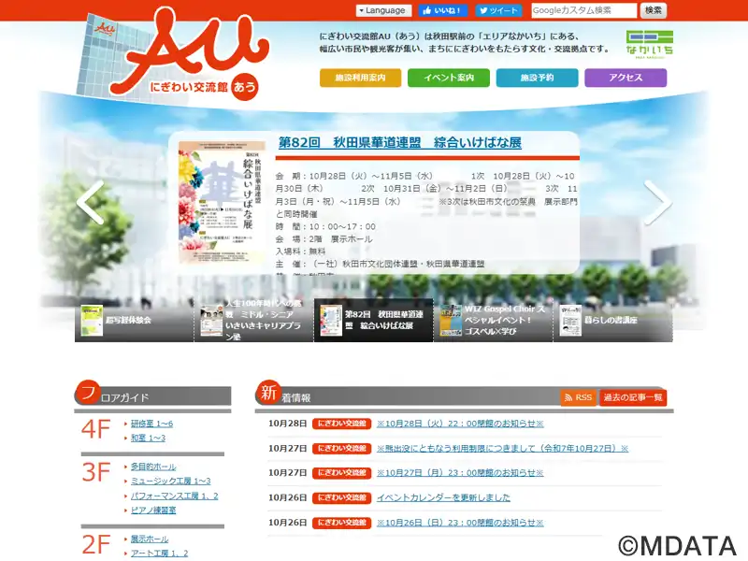Image resolution: width=748 pixels, height=561 pixels.
Task: Open 研修室 1~6 floor guide link
Action: [x=151, y=424]
